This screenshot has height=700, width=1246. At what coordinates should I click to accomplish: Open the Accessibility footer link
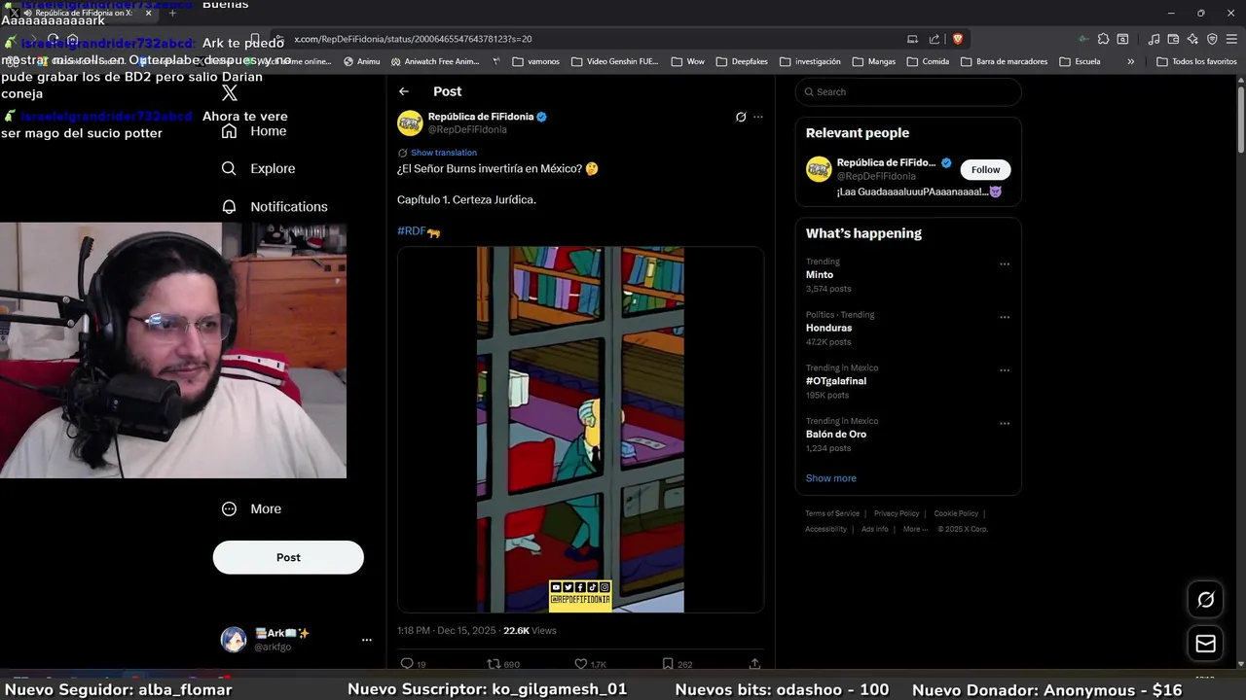coord(825,529)
